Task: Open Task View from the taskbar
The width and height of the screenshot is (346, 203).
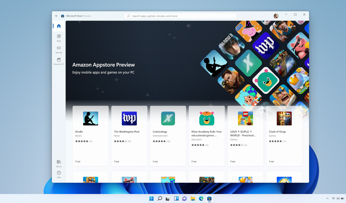Action: 168,198
